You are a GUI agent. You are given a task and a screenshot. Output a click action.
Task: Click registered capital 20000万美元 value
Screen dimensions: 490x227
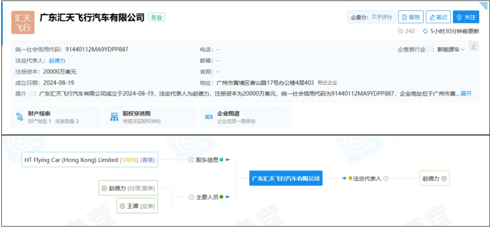[60, 71]
